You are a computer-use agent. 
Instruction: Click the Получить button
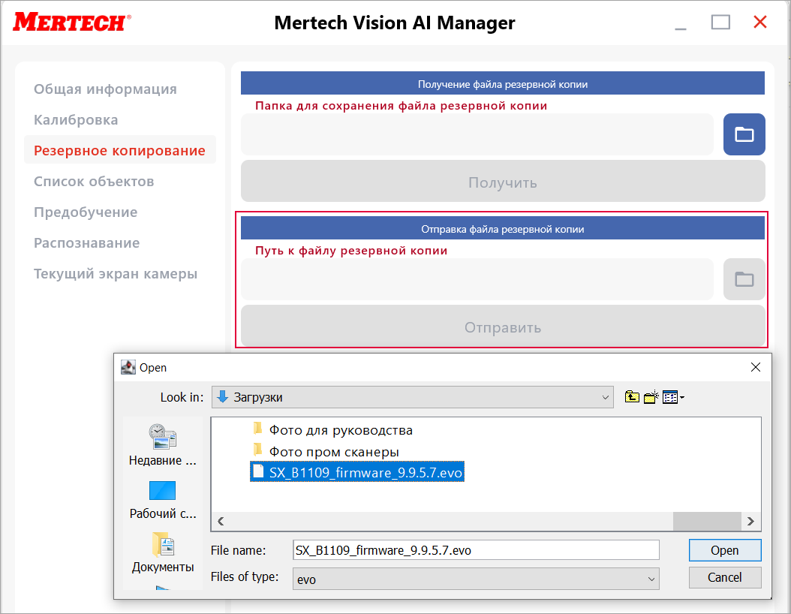click(x=502, y=182)
